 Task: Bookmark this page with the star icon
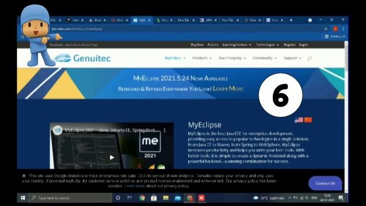(x=326, y=29)
